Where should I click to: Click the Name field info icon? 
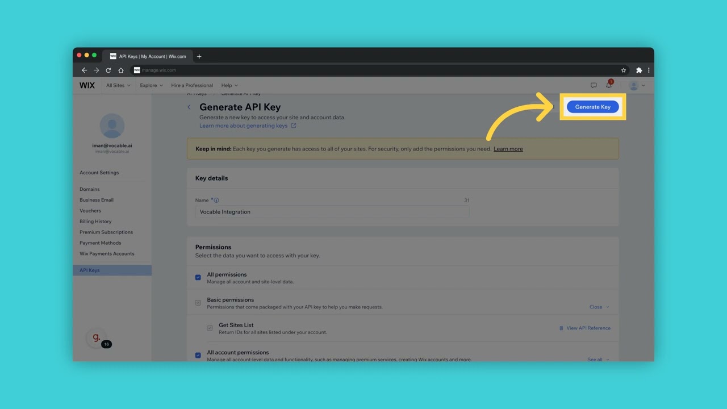tap(216, 200)
